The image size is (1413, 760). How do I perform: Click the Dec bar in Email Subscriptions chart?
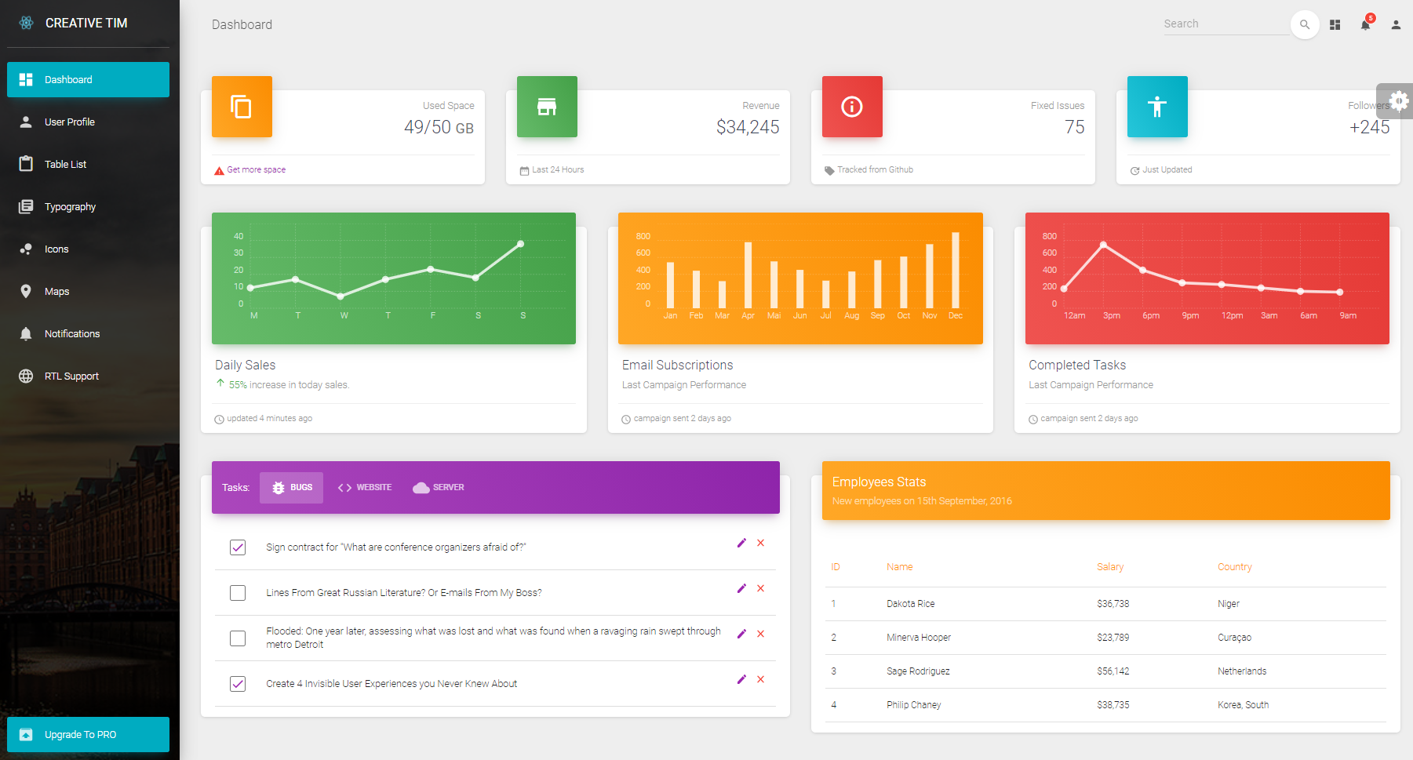tap(956, 270)
